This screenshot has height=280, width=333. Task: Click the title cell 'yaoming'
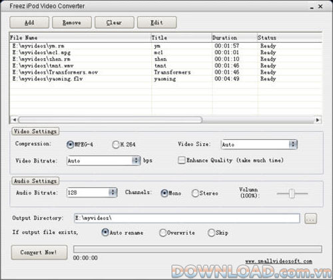pos(165,79)
